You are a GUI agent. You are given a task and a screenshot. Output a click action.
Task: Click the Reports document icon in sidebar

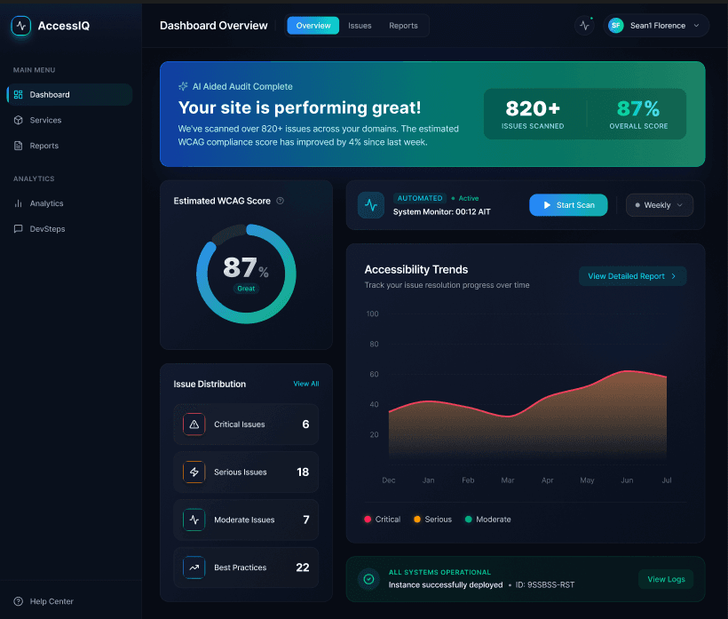19,146
